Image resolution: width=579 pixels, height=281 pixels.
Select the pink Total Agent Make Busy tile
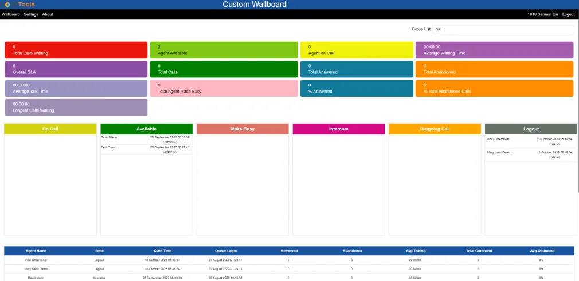[x=224, y=88]
